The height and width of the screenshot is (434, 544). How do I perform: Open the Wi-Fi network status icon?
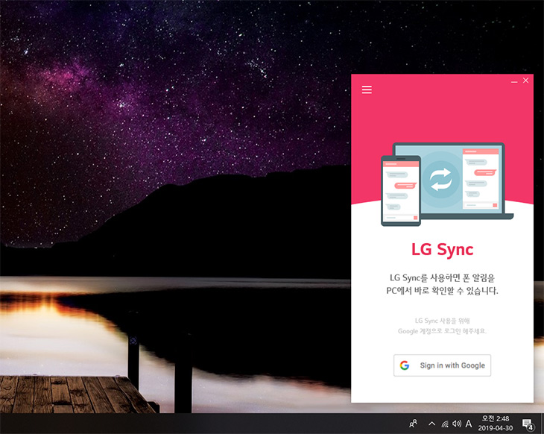[445, 424]
